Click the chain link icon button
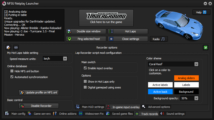 coord(16,47)
